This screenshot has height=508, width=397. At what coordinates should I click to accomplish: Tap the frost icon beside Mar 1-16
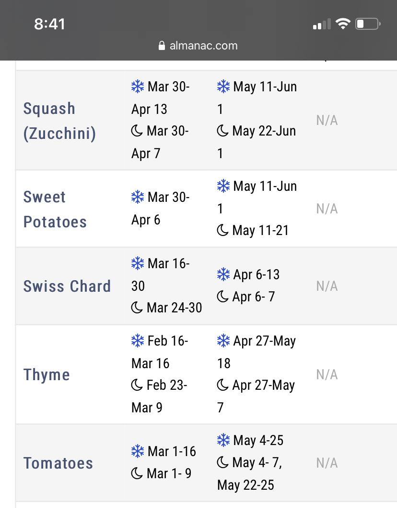[x=138, y=451]
